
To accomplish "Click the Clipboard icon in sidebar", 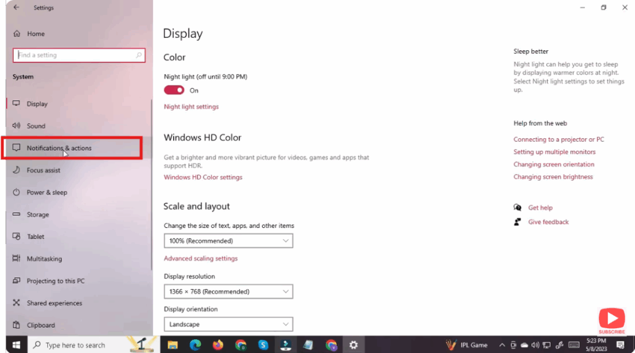I will tap(16, 325).
